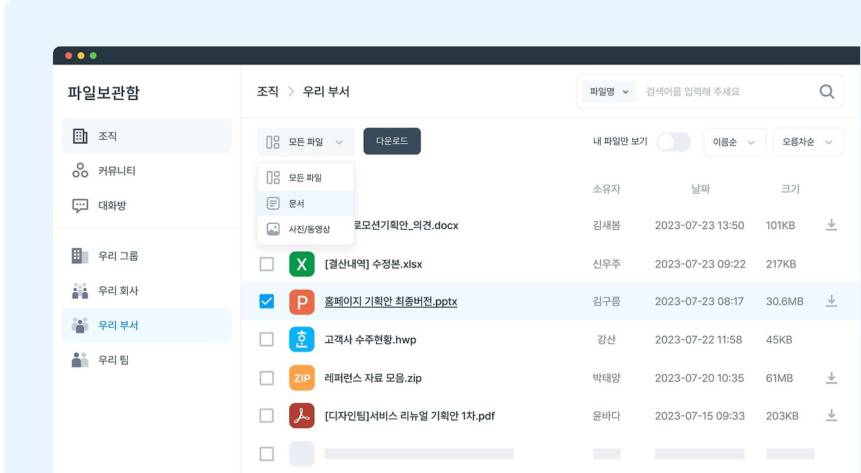Click 조직 in the breadcrumb
Screen dimensions: 861x473
(268, 91)
